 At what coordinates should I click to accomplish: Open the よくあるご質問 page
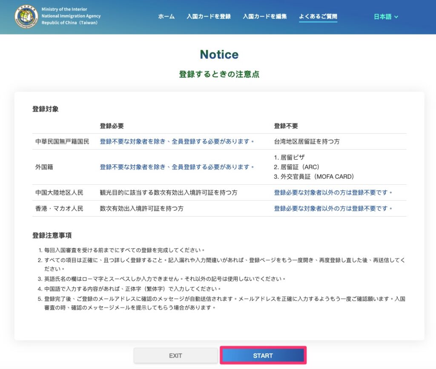tap(318, 17)
